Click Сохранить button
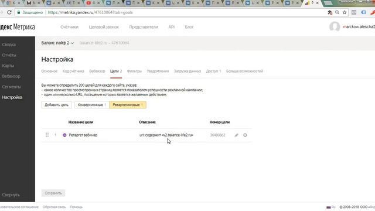 pos(53,193)
